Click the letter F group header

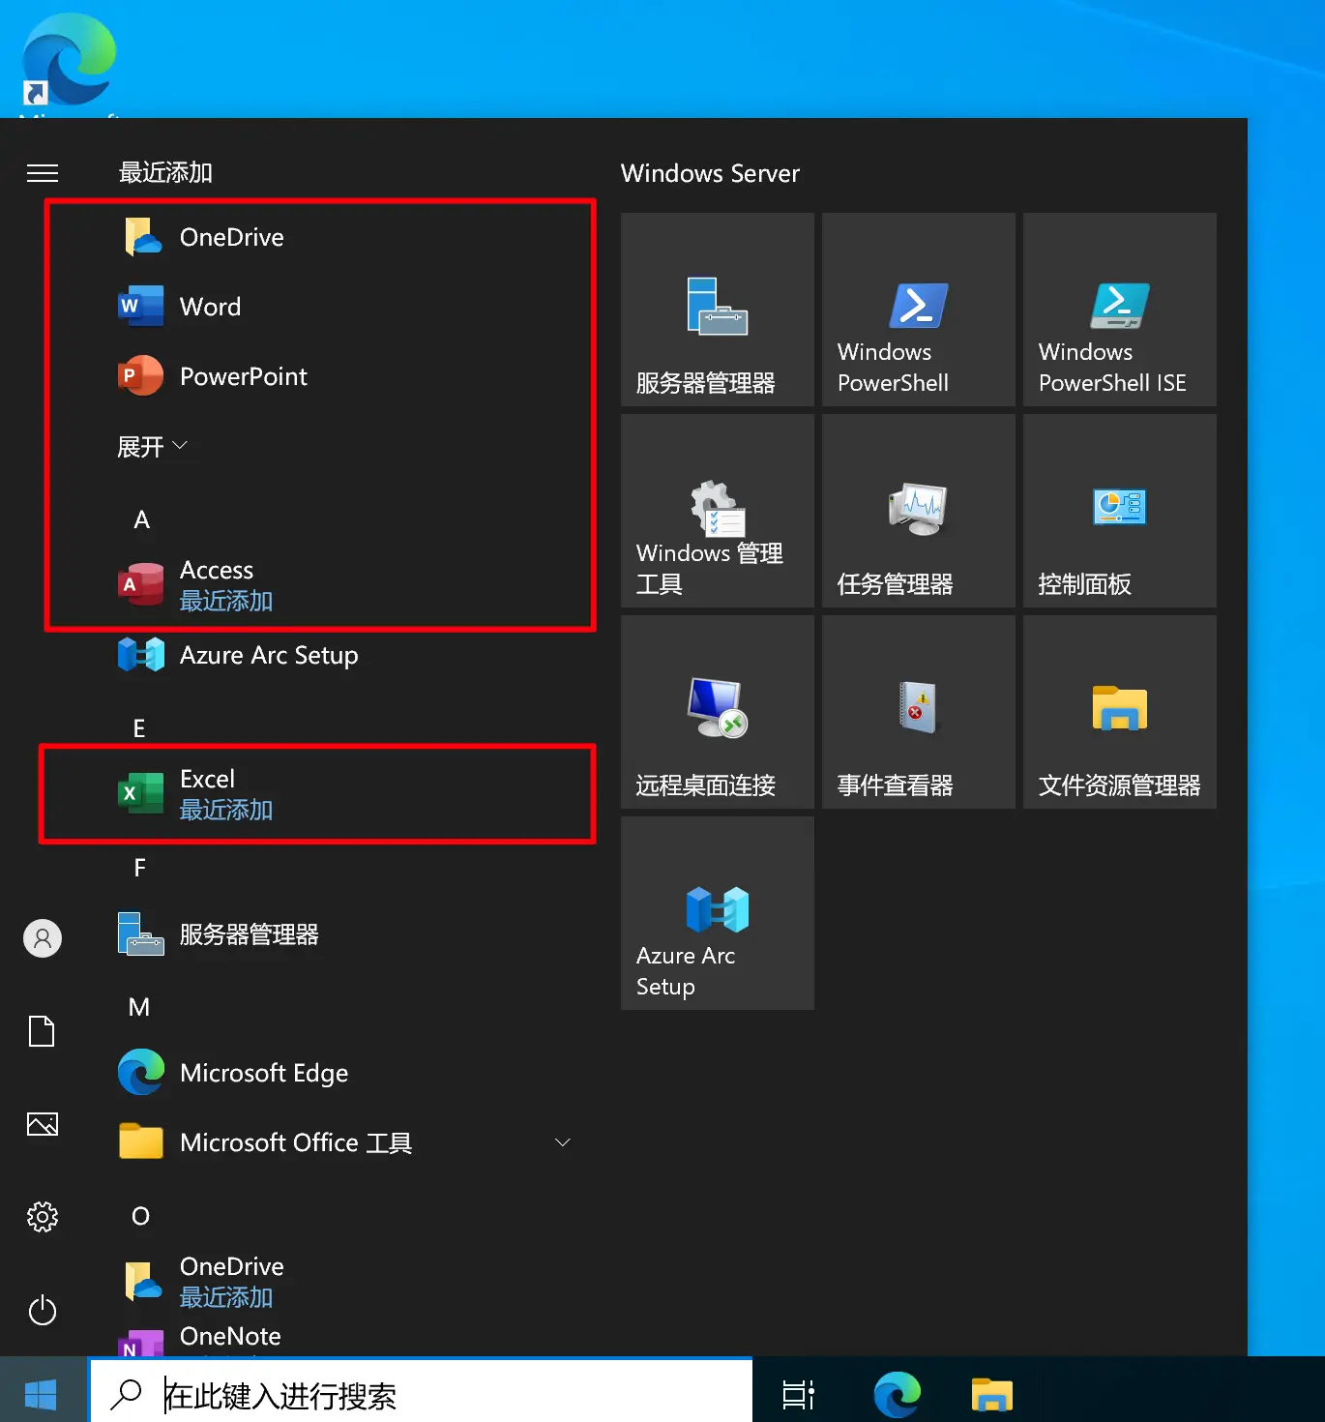pyautogui.click(x=140, y=868)
